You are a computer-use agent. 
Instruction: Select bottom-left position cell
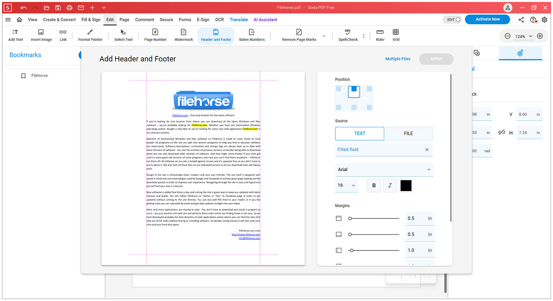coord(339,107)
